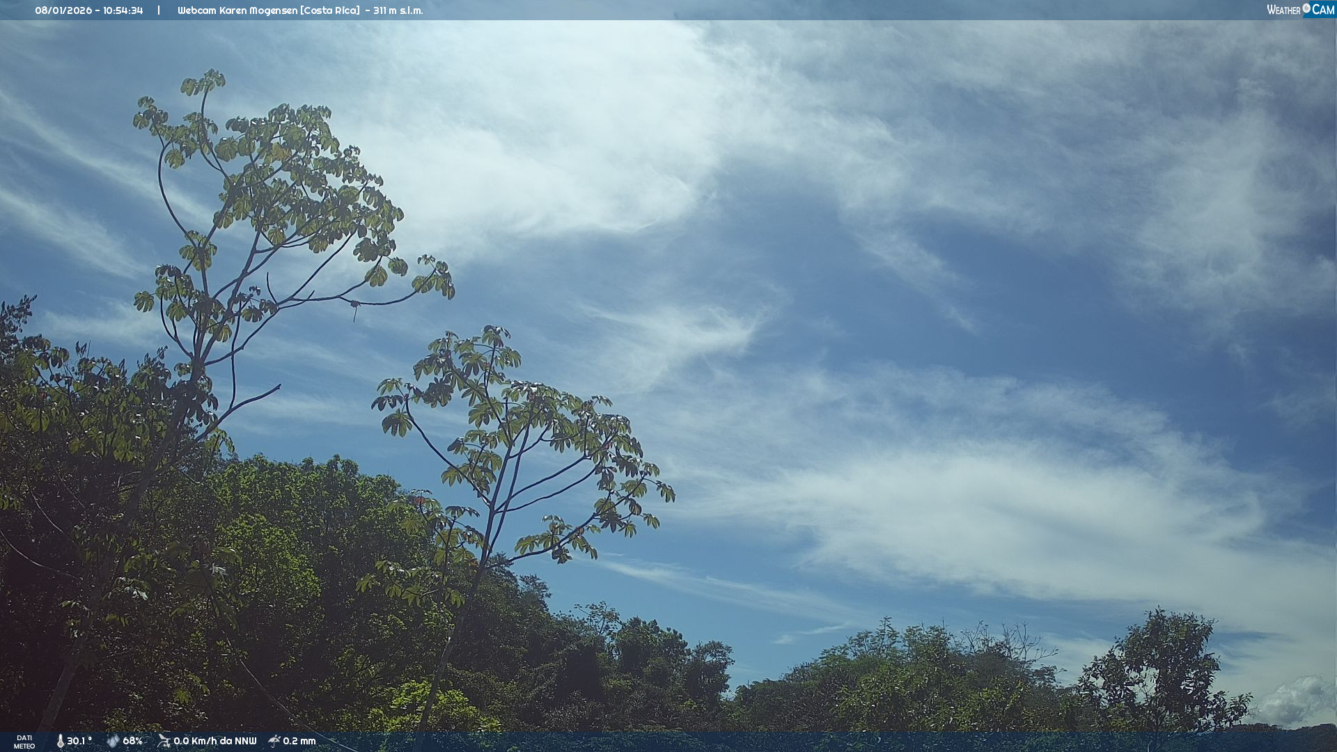Screen dimensions: 1337x752
Task: Click the DATI METEO label
Action: [24, 742]
